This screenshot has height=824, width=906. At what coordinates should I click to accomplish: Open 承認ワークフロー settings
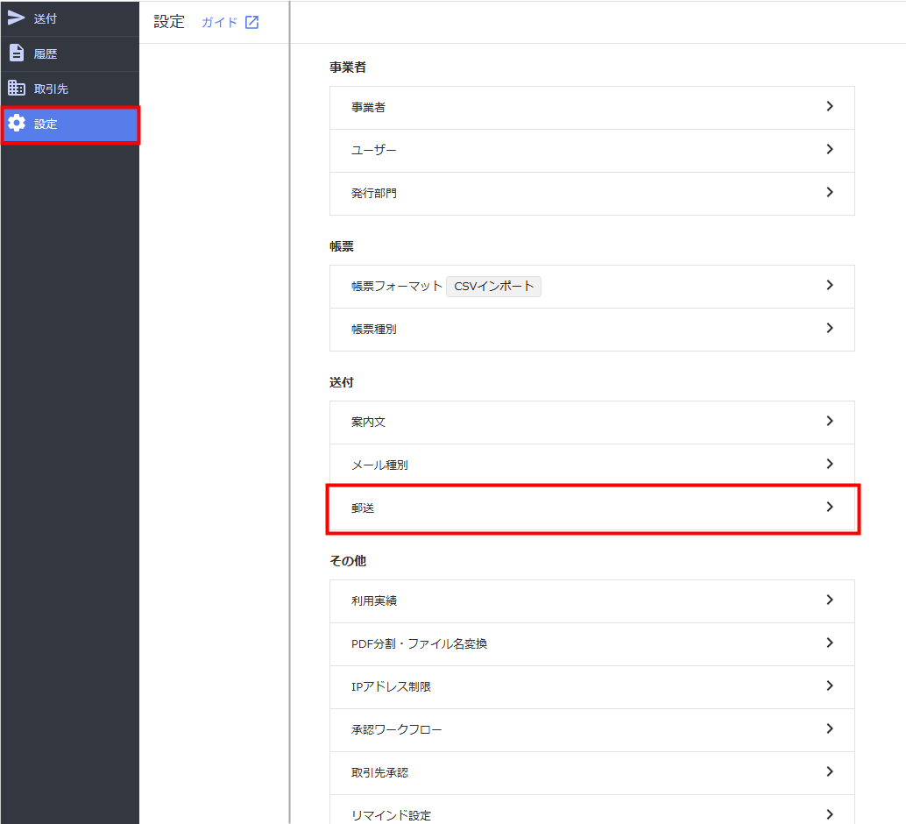591,729
